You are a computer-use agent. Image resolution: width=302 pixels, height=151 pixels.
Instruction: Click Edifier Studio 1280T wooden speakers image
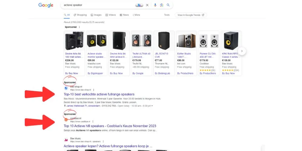186,41
